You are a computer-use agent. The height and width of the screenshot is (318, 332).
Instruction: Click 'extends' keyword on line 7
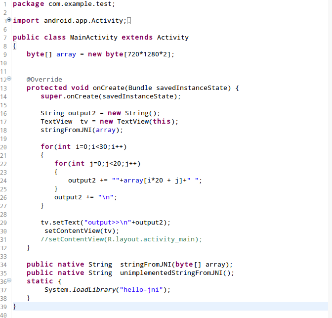pos(137,37)
